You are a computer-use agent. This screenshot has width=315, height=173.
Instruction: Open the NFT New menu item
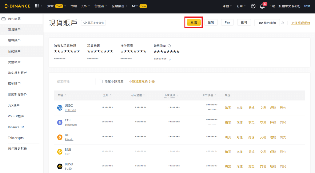[139, 6]
